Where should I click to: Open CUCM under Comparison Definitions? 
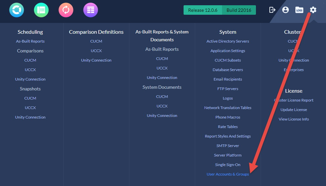point(96,41)
